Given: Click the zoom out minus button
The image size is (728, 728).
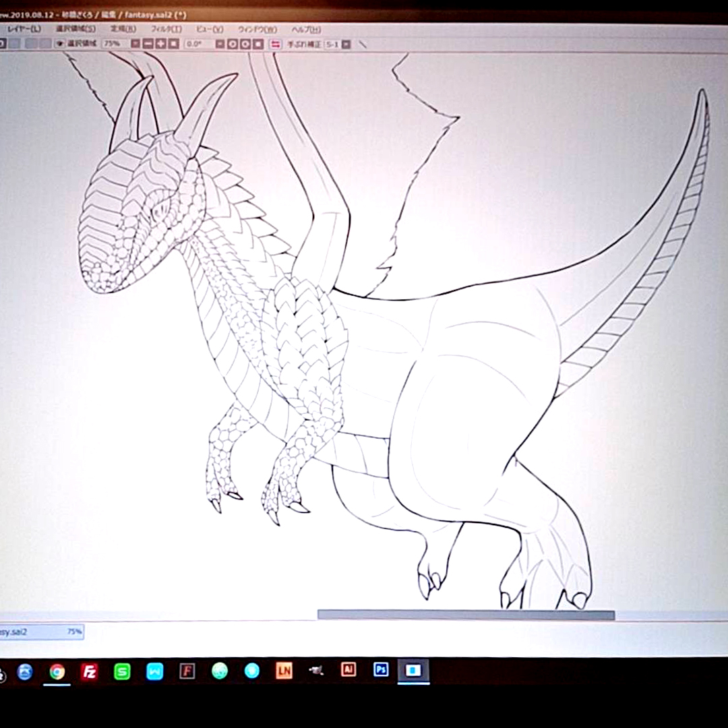Looking at the screenshot, I should tap(148, 44).
